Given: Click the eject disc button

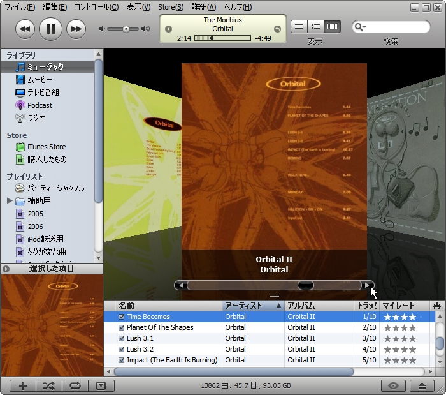Looking at the screenshot, I should click(x=422, y=386).
